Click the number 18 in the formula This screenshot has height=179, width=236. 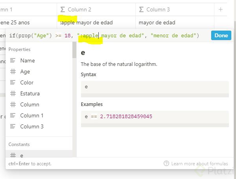tap(67, 36)
